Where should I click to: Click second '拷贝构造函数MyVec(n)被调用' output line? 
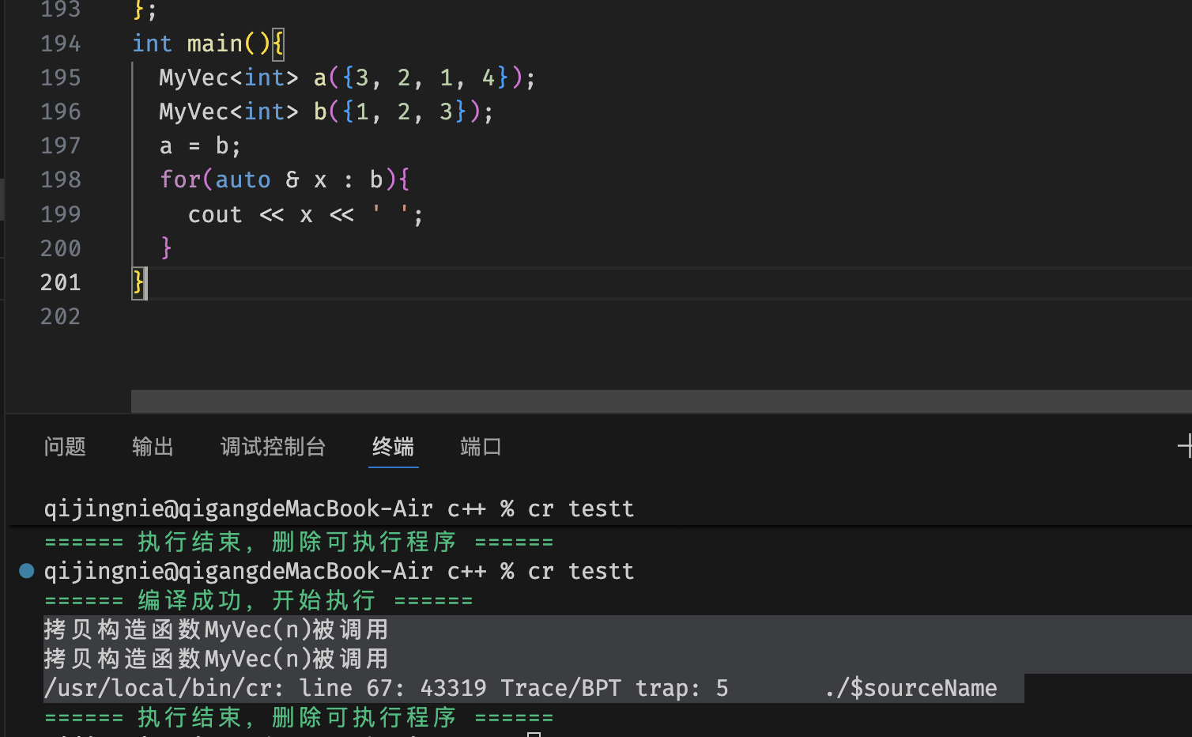click(216, 660)
